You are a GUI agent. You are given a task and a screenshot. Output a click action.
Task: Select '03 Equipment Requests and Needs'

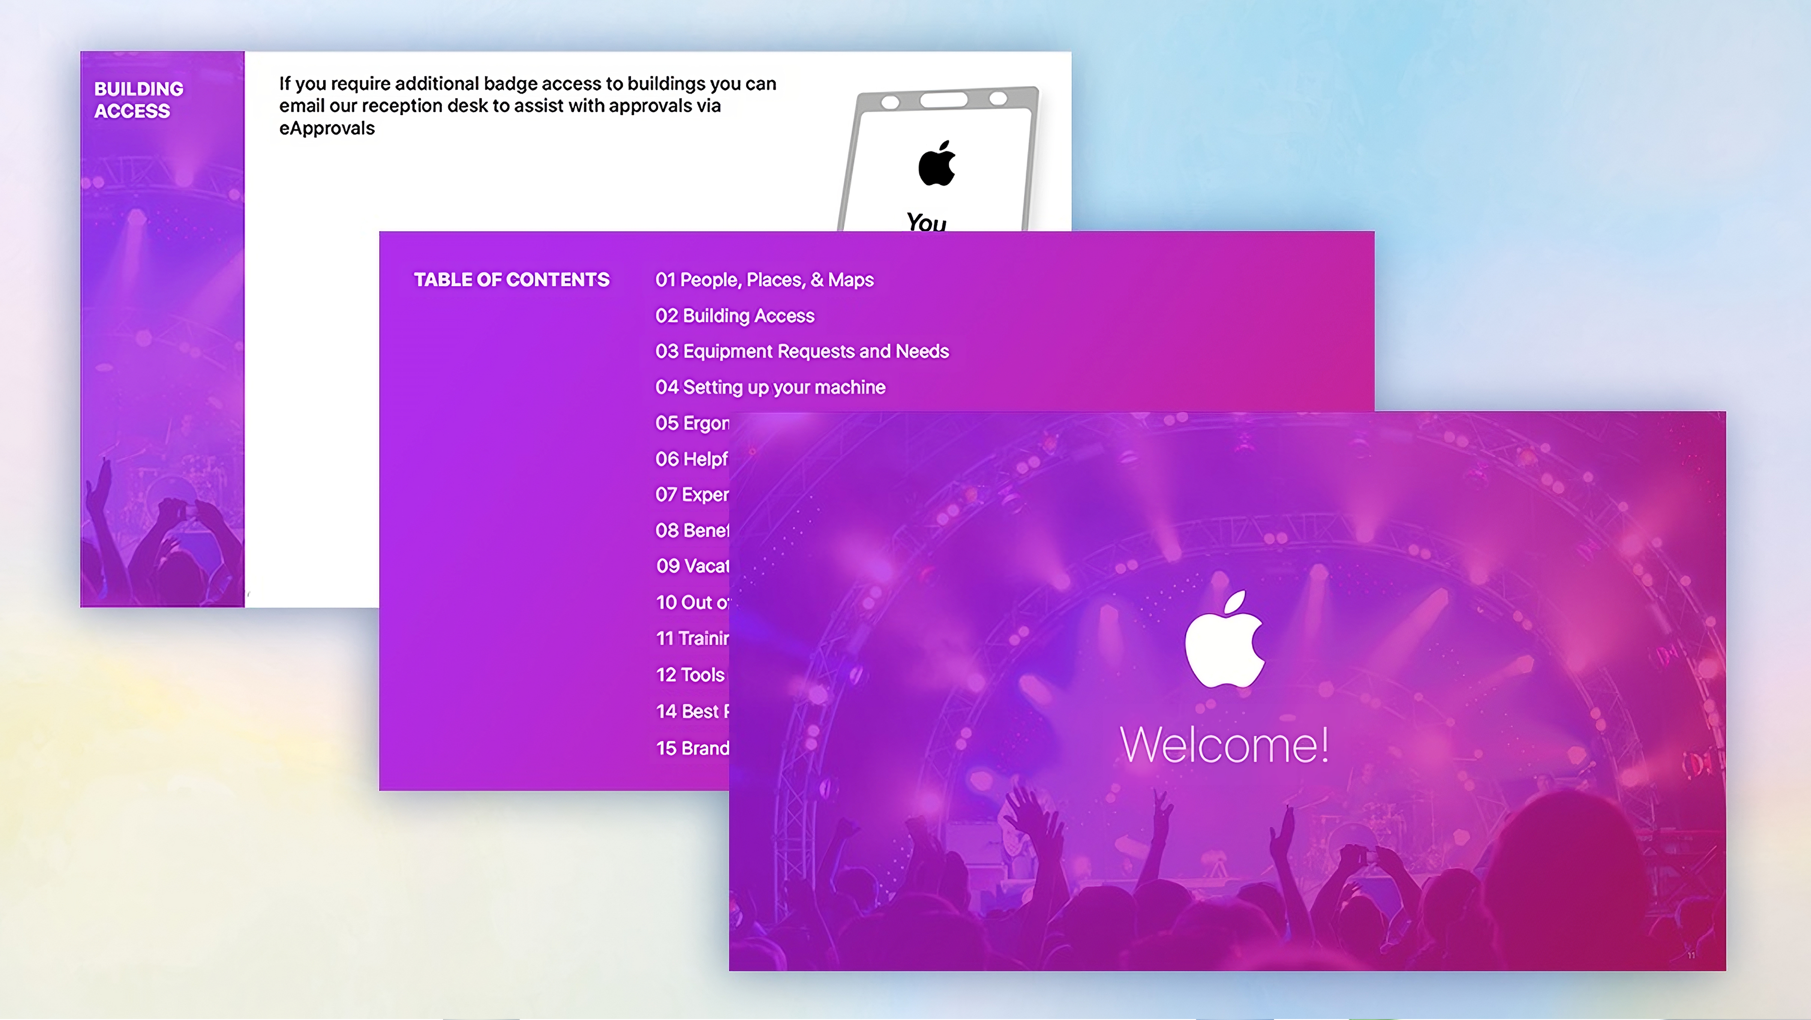pyautogui.click(x=801, y=351)
